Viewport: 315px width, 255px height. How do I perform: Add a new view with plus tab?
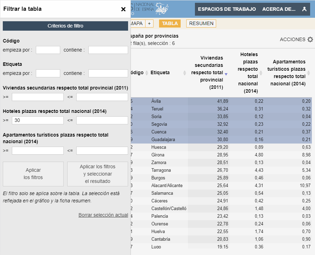click(x=149, y=24)
